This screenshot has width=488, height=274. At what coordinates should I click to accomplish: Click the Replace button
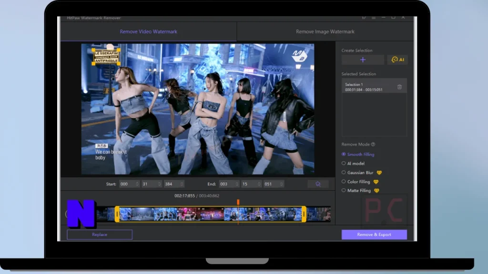[x=100, y=235]
